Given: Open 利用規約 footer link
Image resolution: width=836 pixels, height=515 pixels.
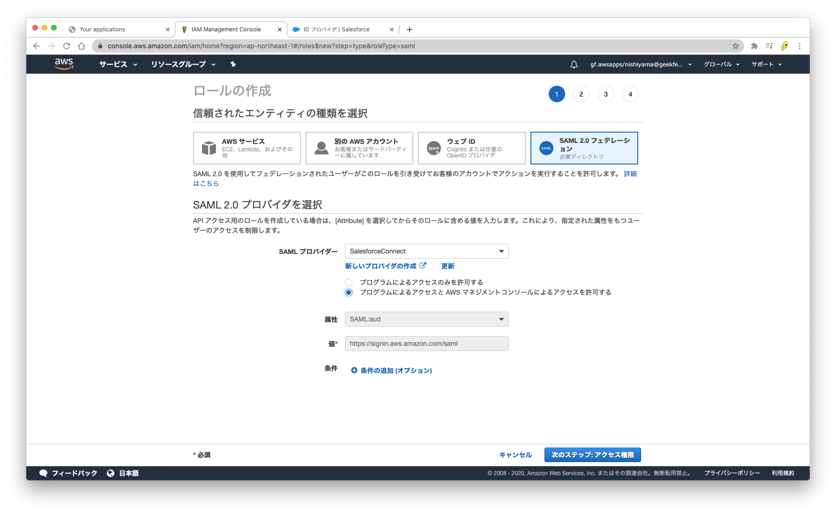Looking at the screenshot, I should (783, 473).
